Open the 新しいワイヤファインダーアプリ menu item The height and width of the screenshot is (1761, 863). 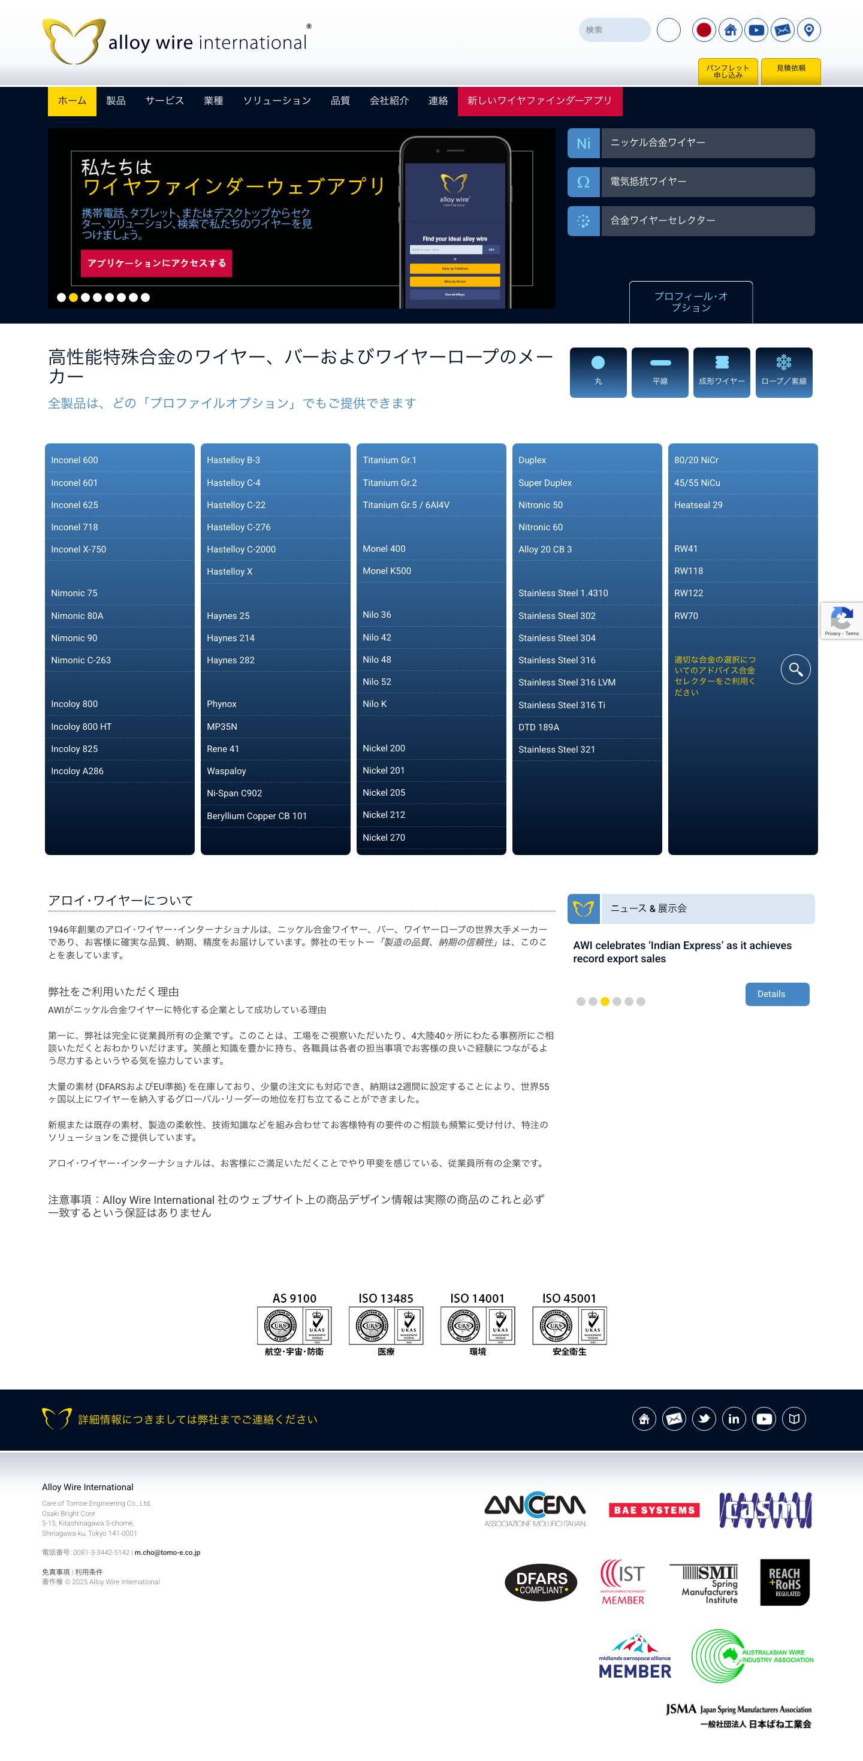click(539, 101)
